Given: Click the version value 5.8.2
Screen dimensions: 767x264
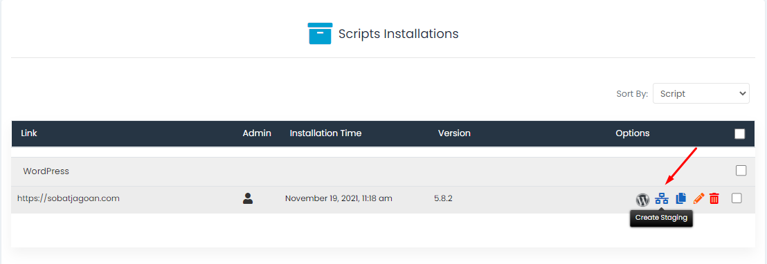Looking at the screenshot, I should pyautogui.click(x=443, y=198).
